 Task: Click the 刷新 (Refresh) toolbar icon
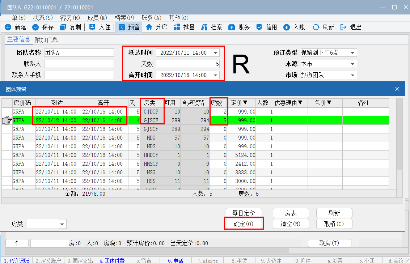[x=316, y=27]
